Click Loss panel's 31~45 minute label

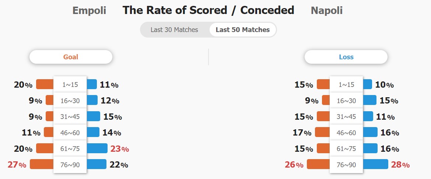(346, 117)
